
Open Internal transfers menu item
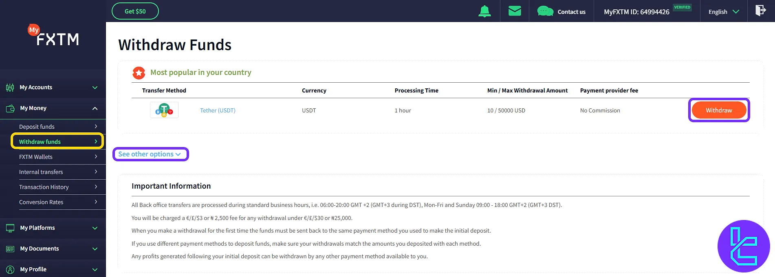point(58,172)
